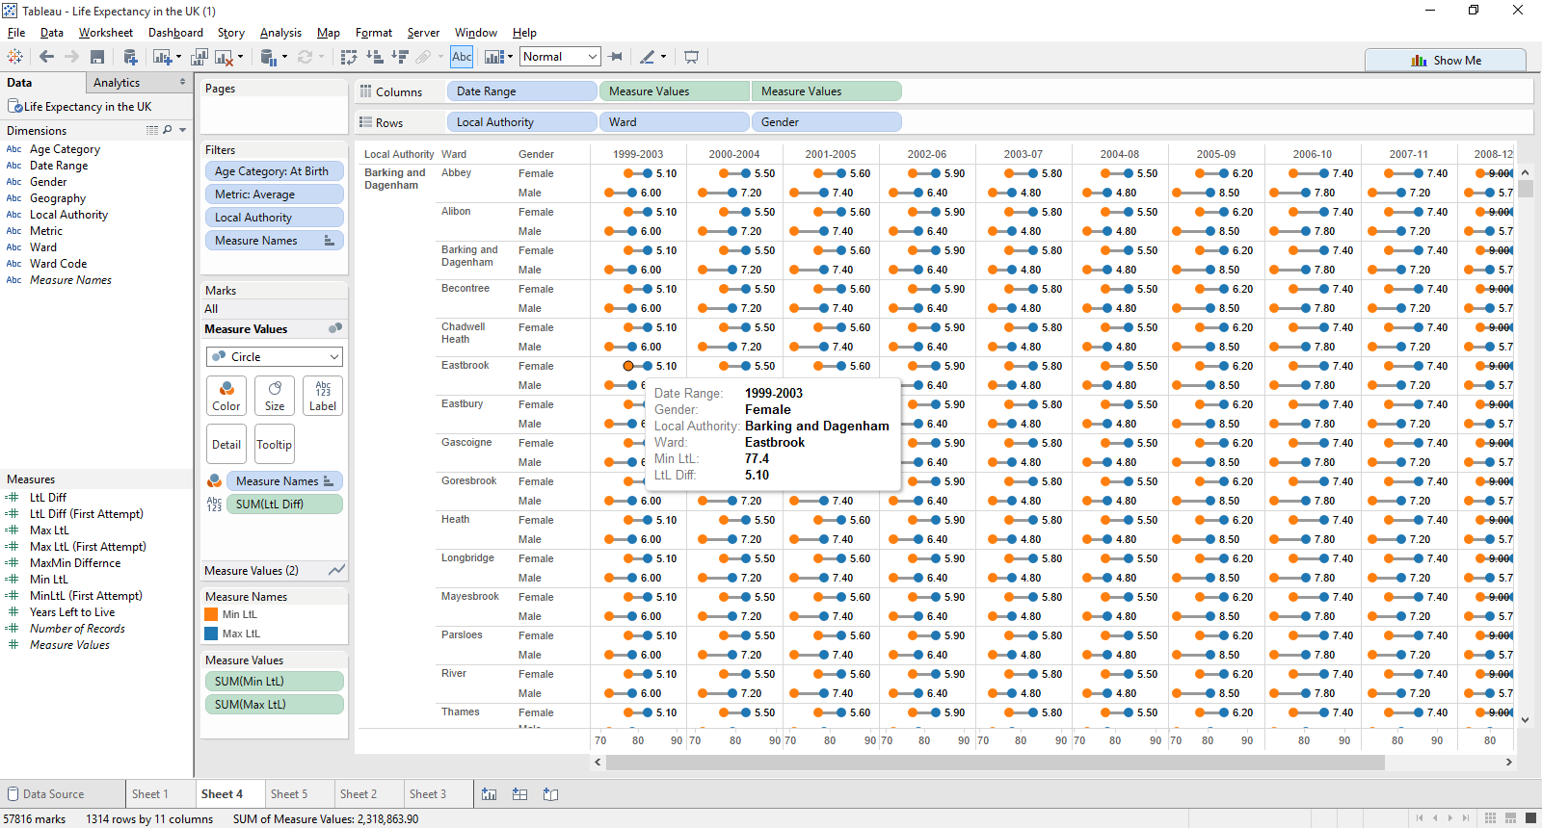Click the Show/Hide Cards icon
This screenshot has width=1542, height=828.
click(494, 57)
